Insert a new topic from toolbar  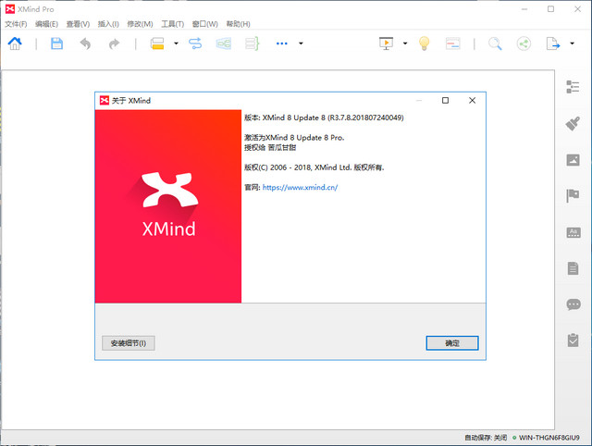(157, 43)
